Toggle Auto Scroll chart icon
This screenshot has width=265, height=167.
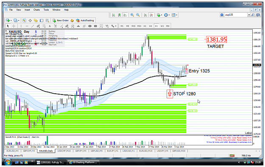[x=145, y=15]
